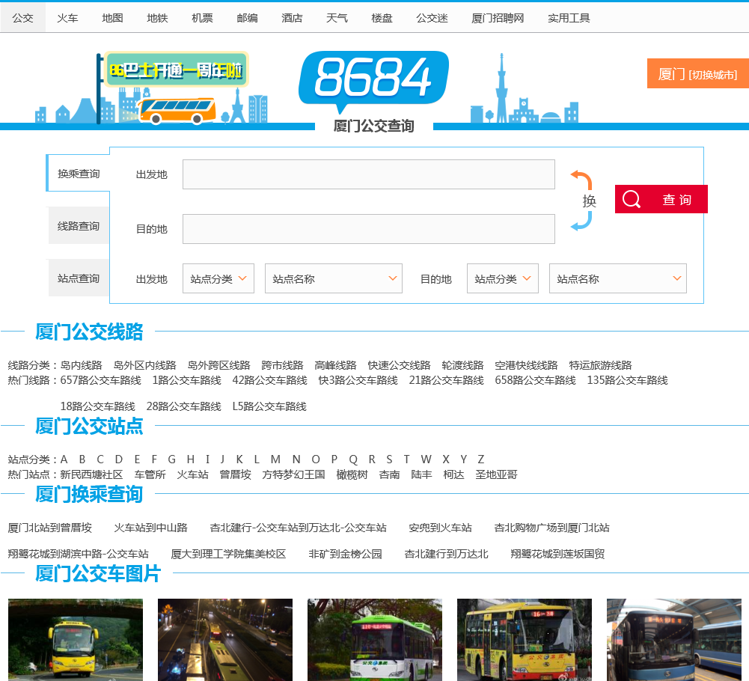The height and width of the screenshot is (681, 749).
Task: Open blue BRT bus photo thumbnail
Action: (x=674, y=640)
